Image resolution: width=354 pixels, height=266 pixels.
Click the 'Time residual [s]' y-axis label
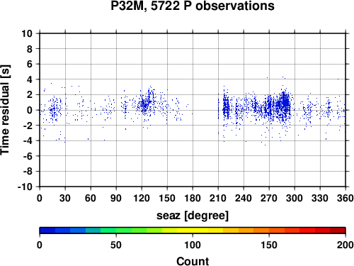click(x=5, y=110)
